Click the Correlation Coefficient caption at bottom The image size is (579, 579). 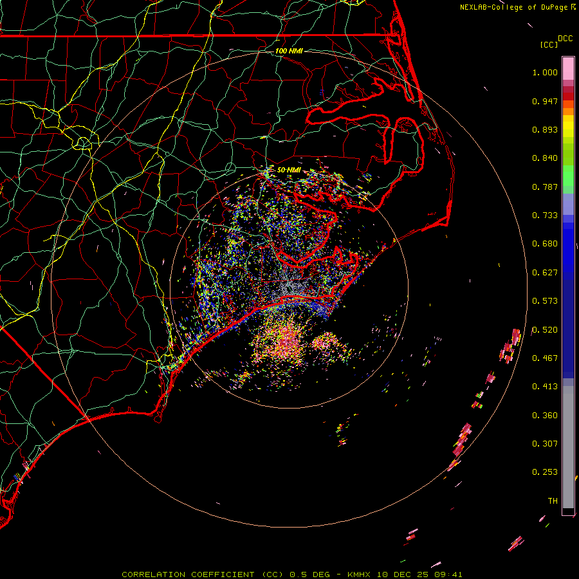coord(291,574)
